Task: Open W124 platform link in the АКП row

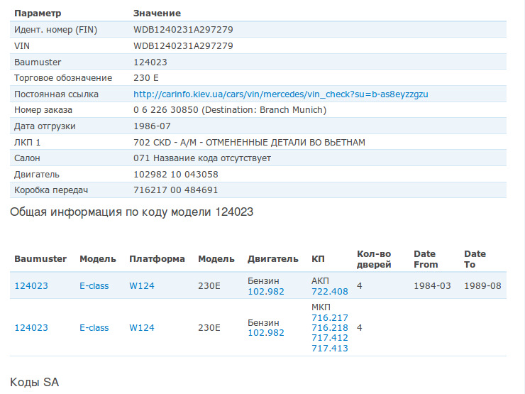Action: tap(142, 286)
